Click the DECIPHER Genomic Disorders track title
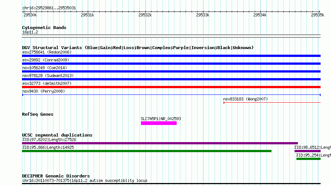 click(x=56, y=176)
